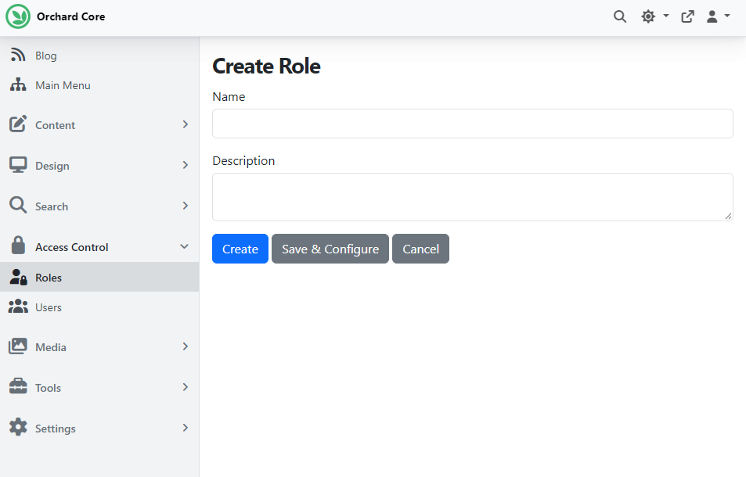Click the Description field label
The width and height of the screenshot is (746, 477).
[x=243, y=160]
